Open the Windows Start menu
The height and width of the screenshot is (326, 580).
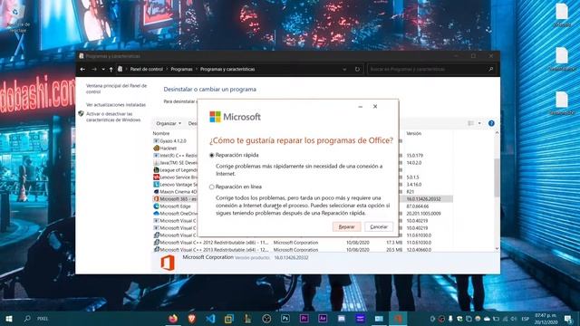[x=9, y=318]
